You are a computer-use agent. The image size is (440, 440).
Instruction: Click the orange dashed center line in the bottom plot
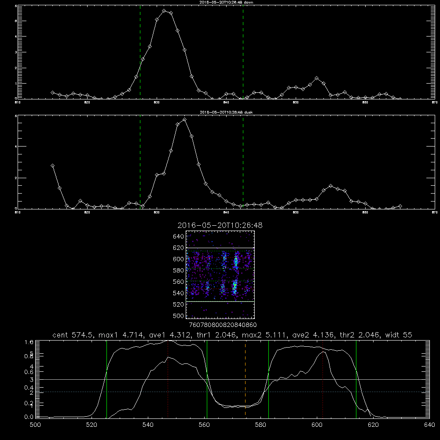245,379
